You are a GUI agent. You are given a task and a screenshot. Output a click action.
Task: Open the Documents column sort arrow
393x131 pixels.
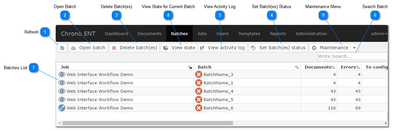[x=333, y=67]
